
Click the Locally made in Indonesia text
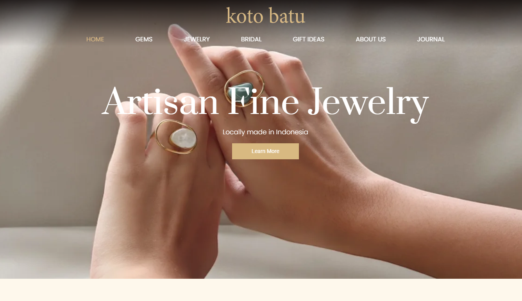click(265, 132)
